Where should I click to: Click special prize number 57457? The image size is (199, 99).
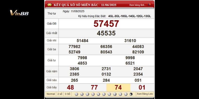point(106,24)
